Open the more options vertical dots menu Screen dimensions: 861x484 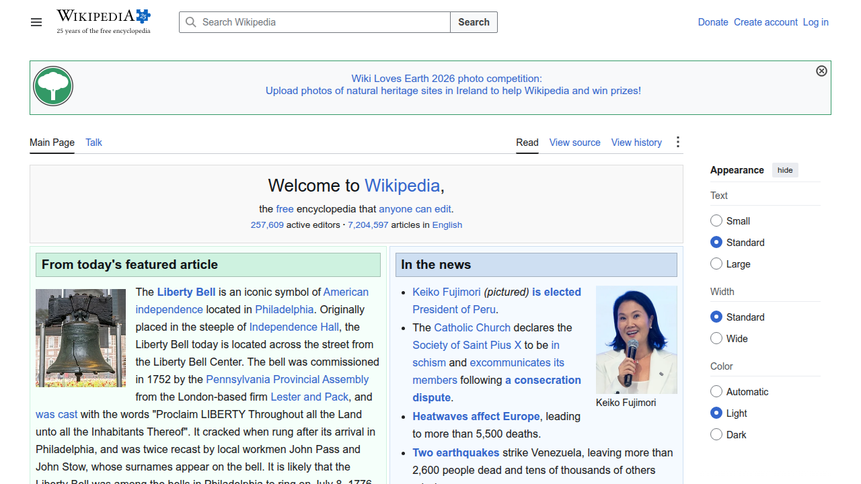point(678,142)
